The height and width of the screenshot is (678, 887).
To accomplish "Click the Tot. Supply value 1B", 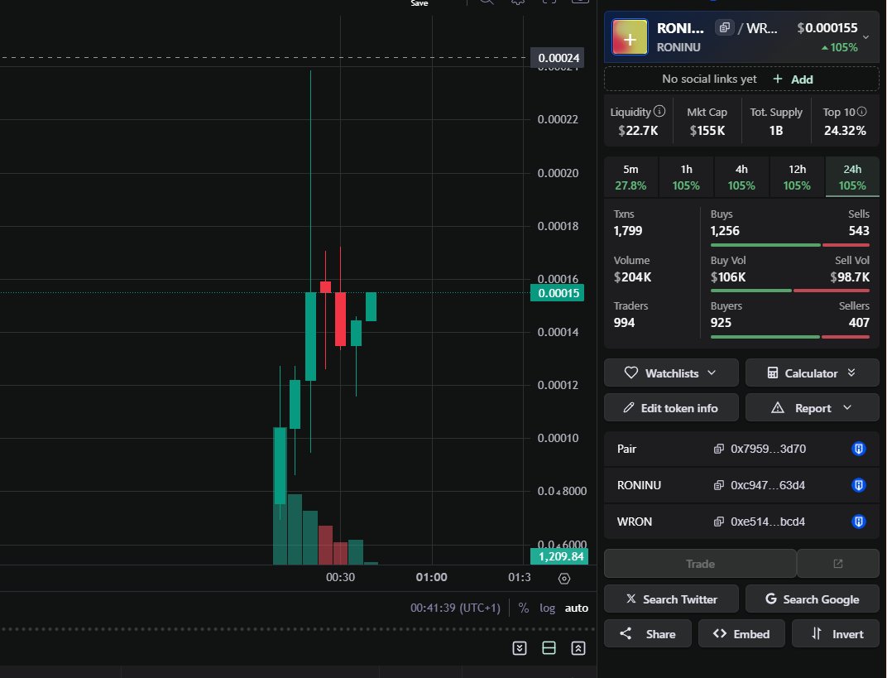I will point(776,131).
